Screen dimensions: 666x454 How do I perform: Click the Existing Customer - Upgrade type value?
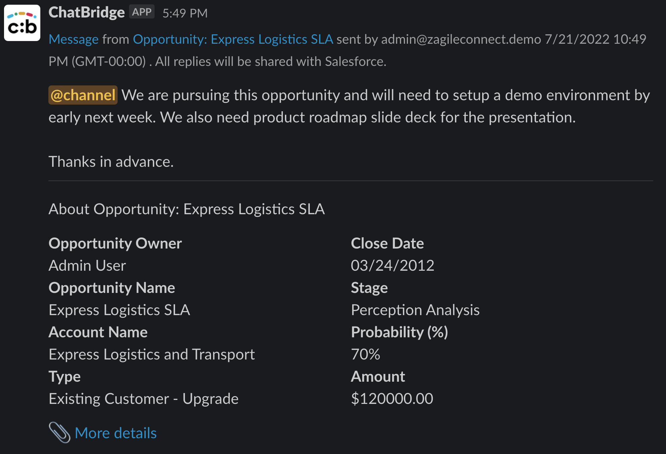pyautogui.click(x=143, y=399)
